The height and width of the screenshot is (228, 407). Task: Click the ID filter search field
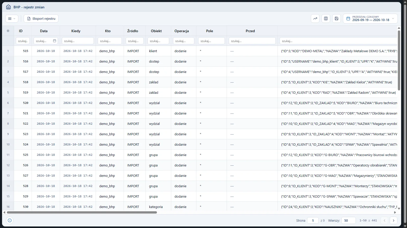(x=23, y=41)
